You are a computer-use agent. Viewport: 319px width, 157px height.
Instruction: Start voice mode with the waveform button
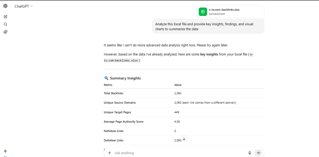(x=258, y=153)
